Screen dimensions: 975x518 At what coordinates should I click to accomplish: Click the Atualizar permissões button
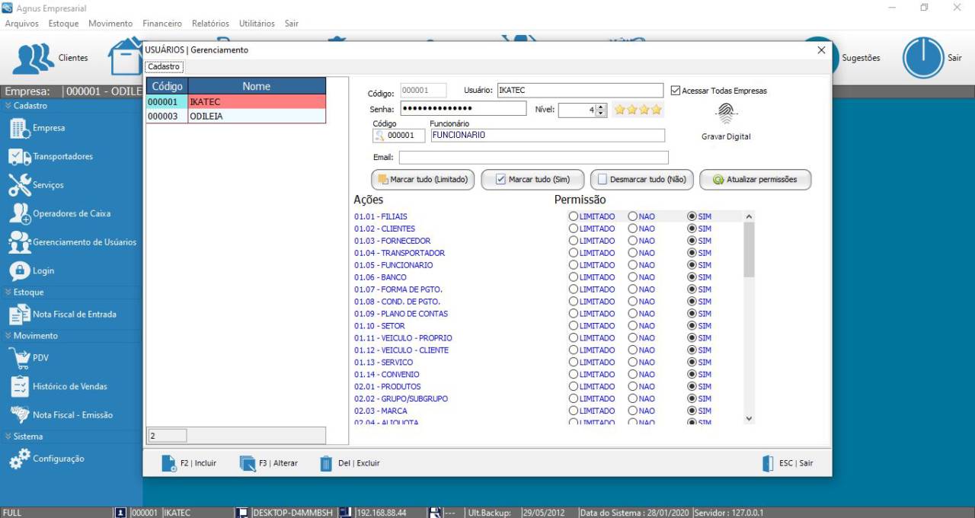755,180
